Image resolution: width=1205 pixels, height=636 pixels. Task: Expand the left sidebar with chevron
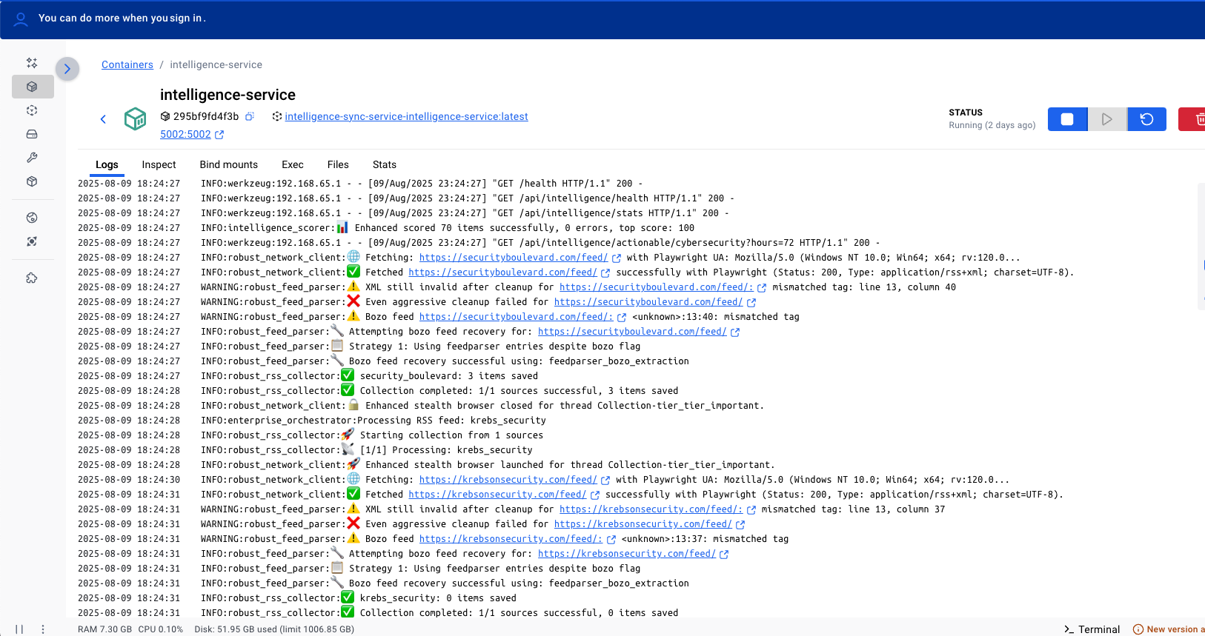(x=67, y=69)
